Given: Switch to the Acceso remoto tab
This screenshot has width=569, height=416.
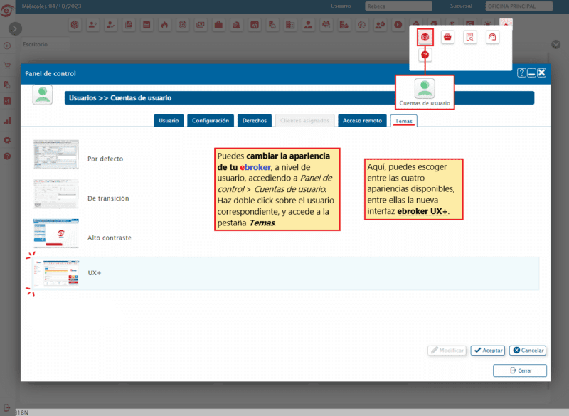Looking at the screenshot, I should pos(363,121).
